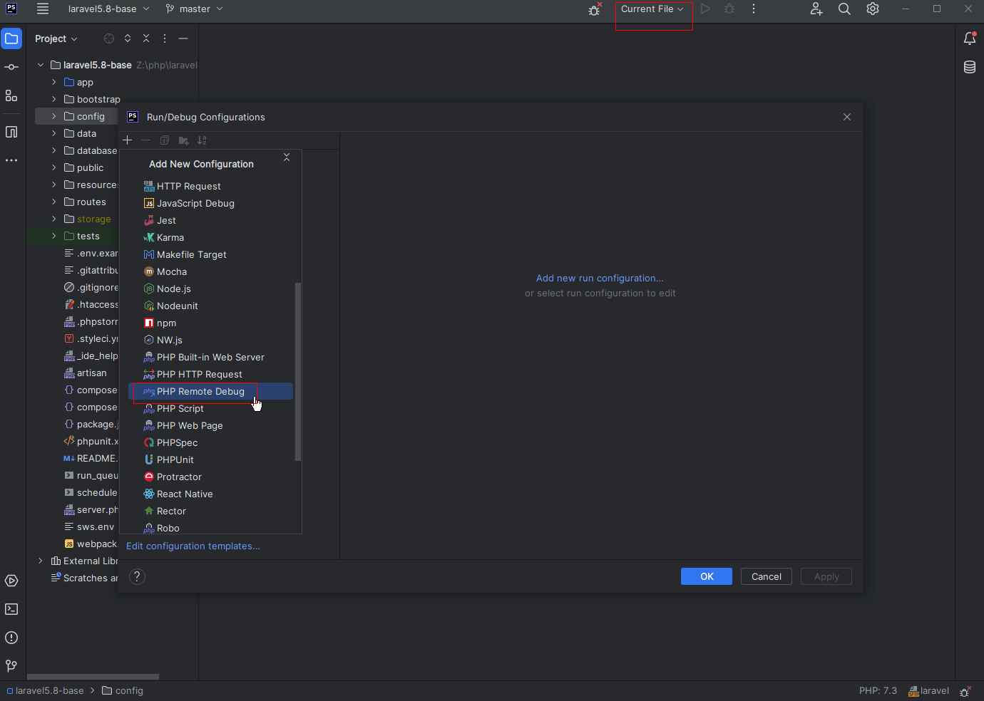
Task: Expand the routes folder
Action: (x=53, y=202)
